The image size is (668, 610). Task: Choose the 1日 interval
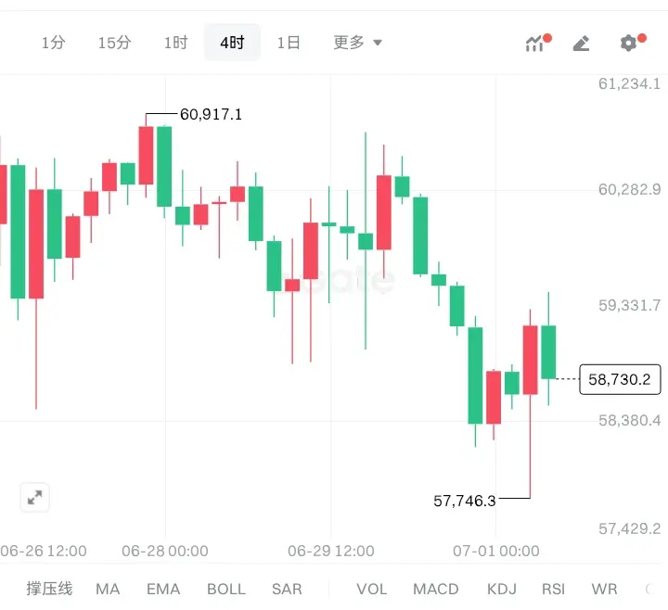pyautogui.click(x=289, y=43)
